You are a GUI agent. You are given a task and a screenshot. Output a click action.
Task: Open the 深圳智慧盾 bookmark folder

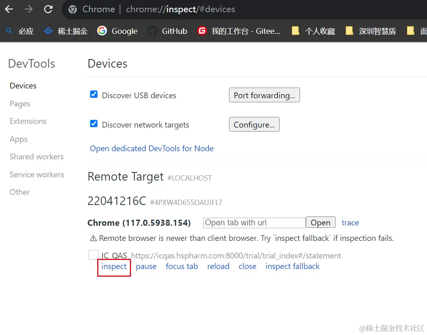point(371,31)
